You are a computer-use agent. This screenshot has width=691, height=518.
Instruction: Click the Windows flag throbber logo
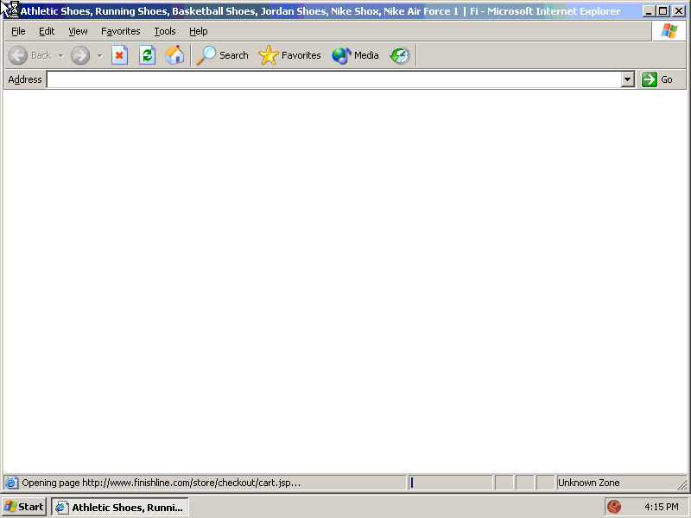669,31
